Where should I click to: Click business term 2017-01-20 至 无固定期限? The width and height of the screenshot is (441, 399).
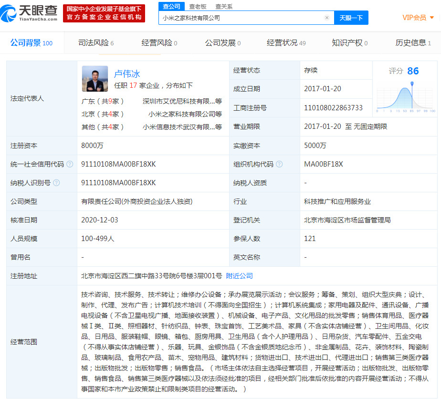point(346,126)
